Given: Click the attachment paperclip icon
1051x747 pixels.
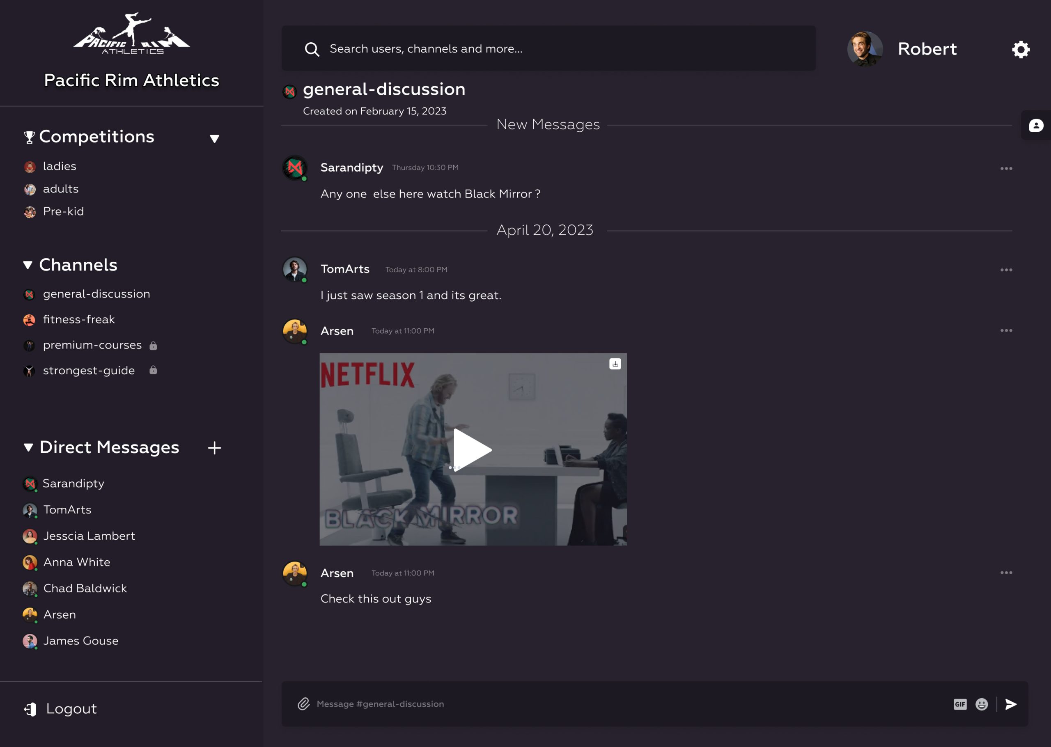Looking at the screenshot, I should pyautogui.click(x=303, y=704).
